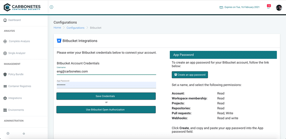Open the Policy Bundle menu item
The width and height of the screenshot is (286, 139).
(16, 74)
